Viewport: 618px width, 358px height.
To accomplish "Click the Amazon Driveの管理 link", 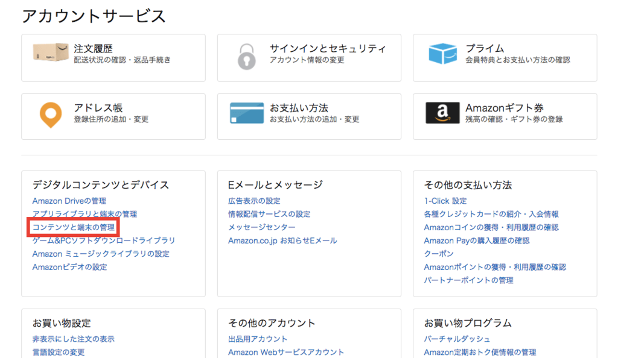I will pyautogui.click(x=69, y=201).
